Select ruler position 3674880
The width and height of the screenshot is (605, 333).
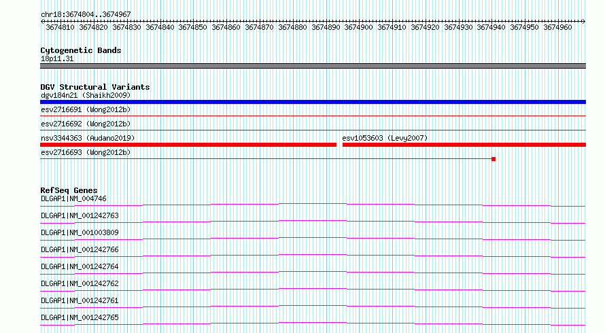[292, 27]
